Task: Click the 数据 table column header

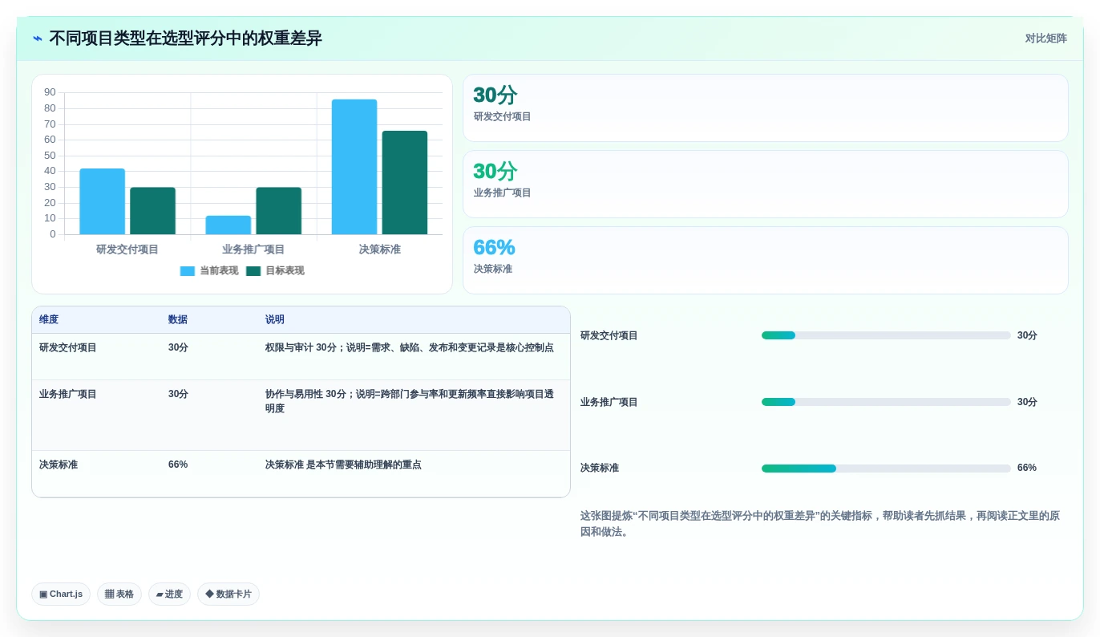Action: (x=178, y=319)
